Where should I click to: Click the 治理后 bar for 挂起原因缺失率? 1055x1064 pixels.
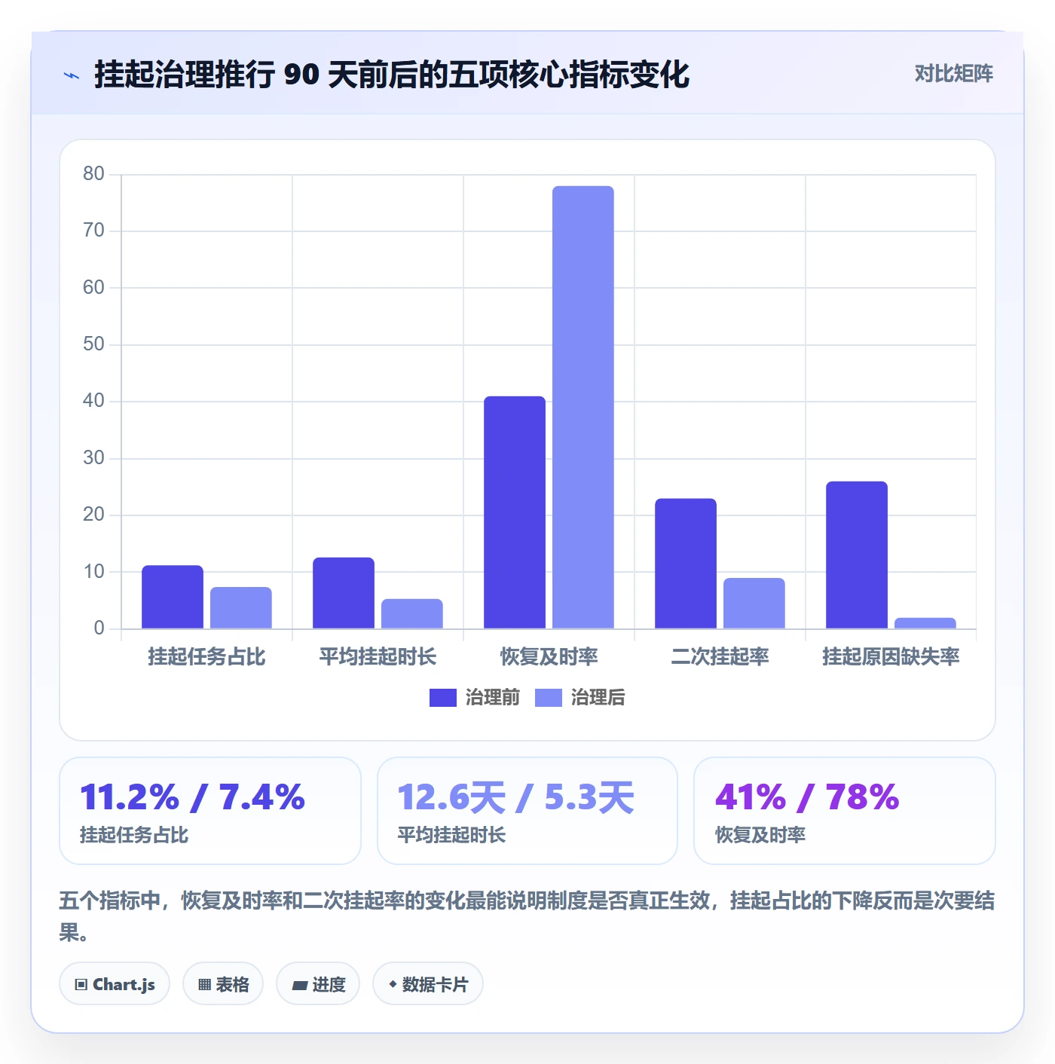[925, 623]
